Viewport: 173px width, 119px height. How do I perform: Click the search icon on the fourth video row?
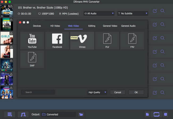pos(162,51)
